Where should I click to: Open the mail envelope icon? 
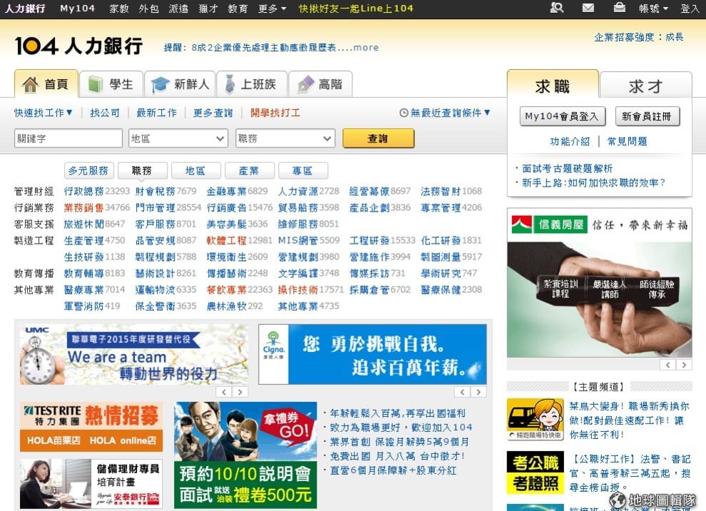(588, 8)
